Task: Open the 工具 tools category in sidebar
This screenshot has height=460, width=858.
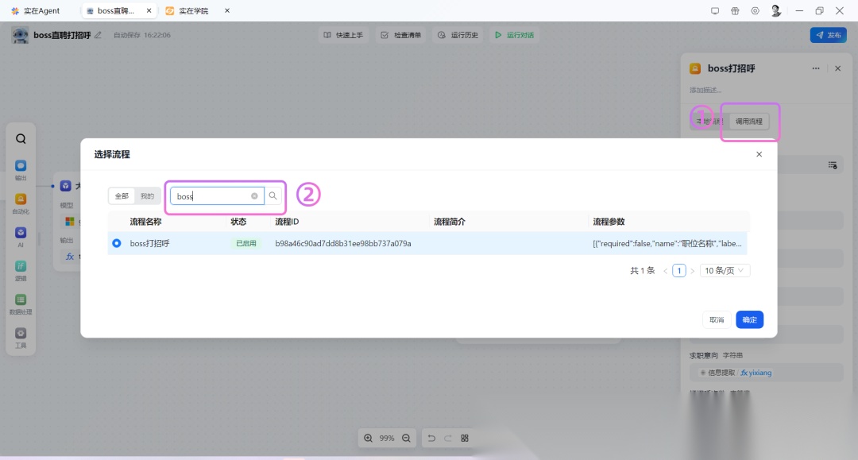Action: pyautogui.click(x=21, y=338)
